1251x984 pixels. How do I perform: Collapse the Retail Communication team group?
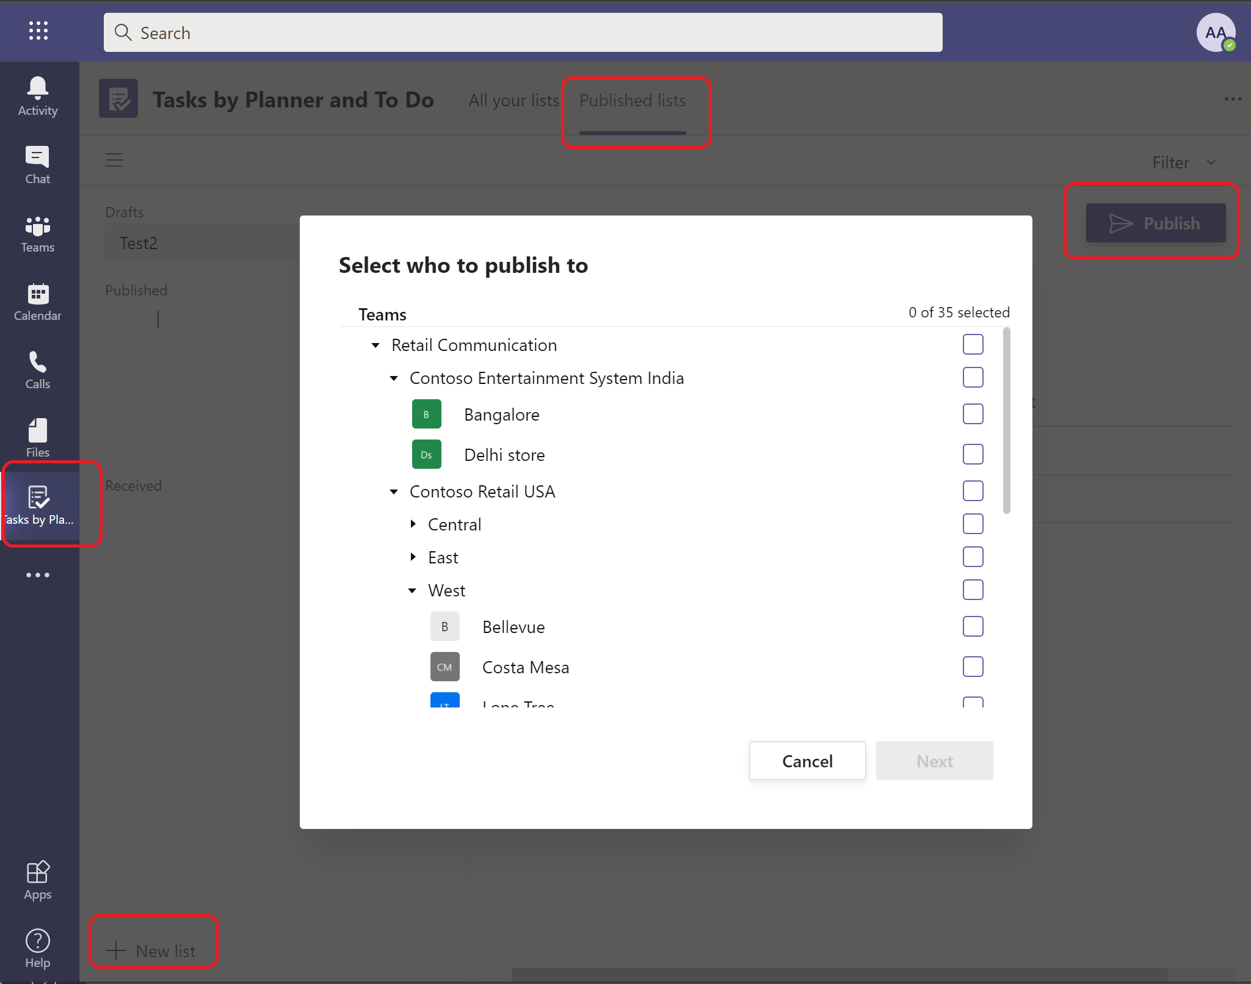[x=381, y=344]
